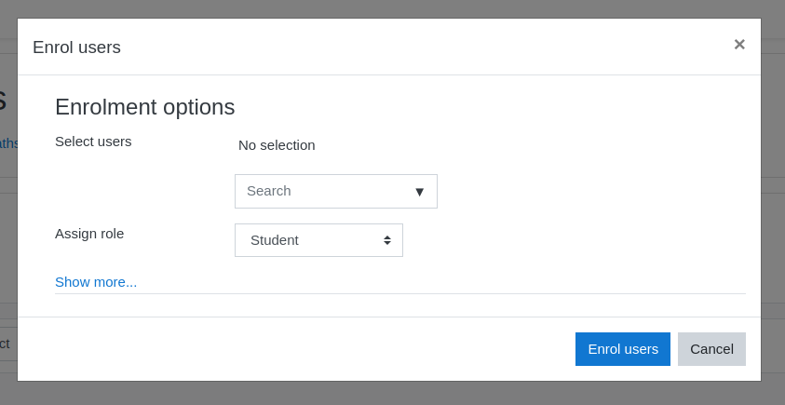Click the dimmed backdrop below the dialog
This screenshot has width=785, height=405.
391,394
